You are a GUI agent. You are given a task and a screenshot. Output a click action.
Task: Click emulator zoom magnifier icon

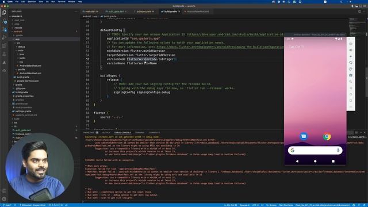[x=351, y=82]
